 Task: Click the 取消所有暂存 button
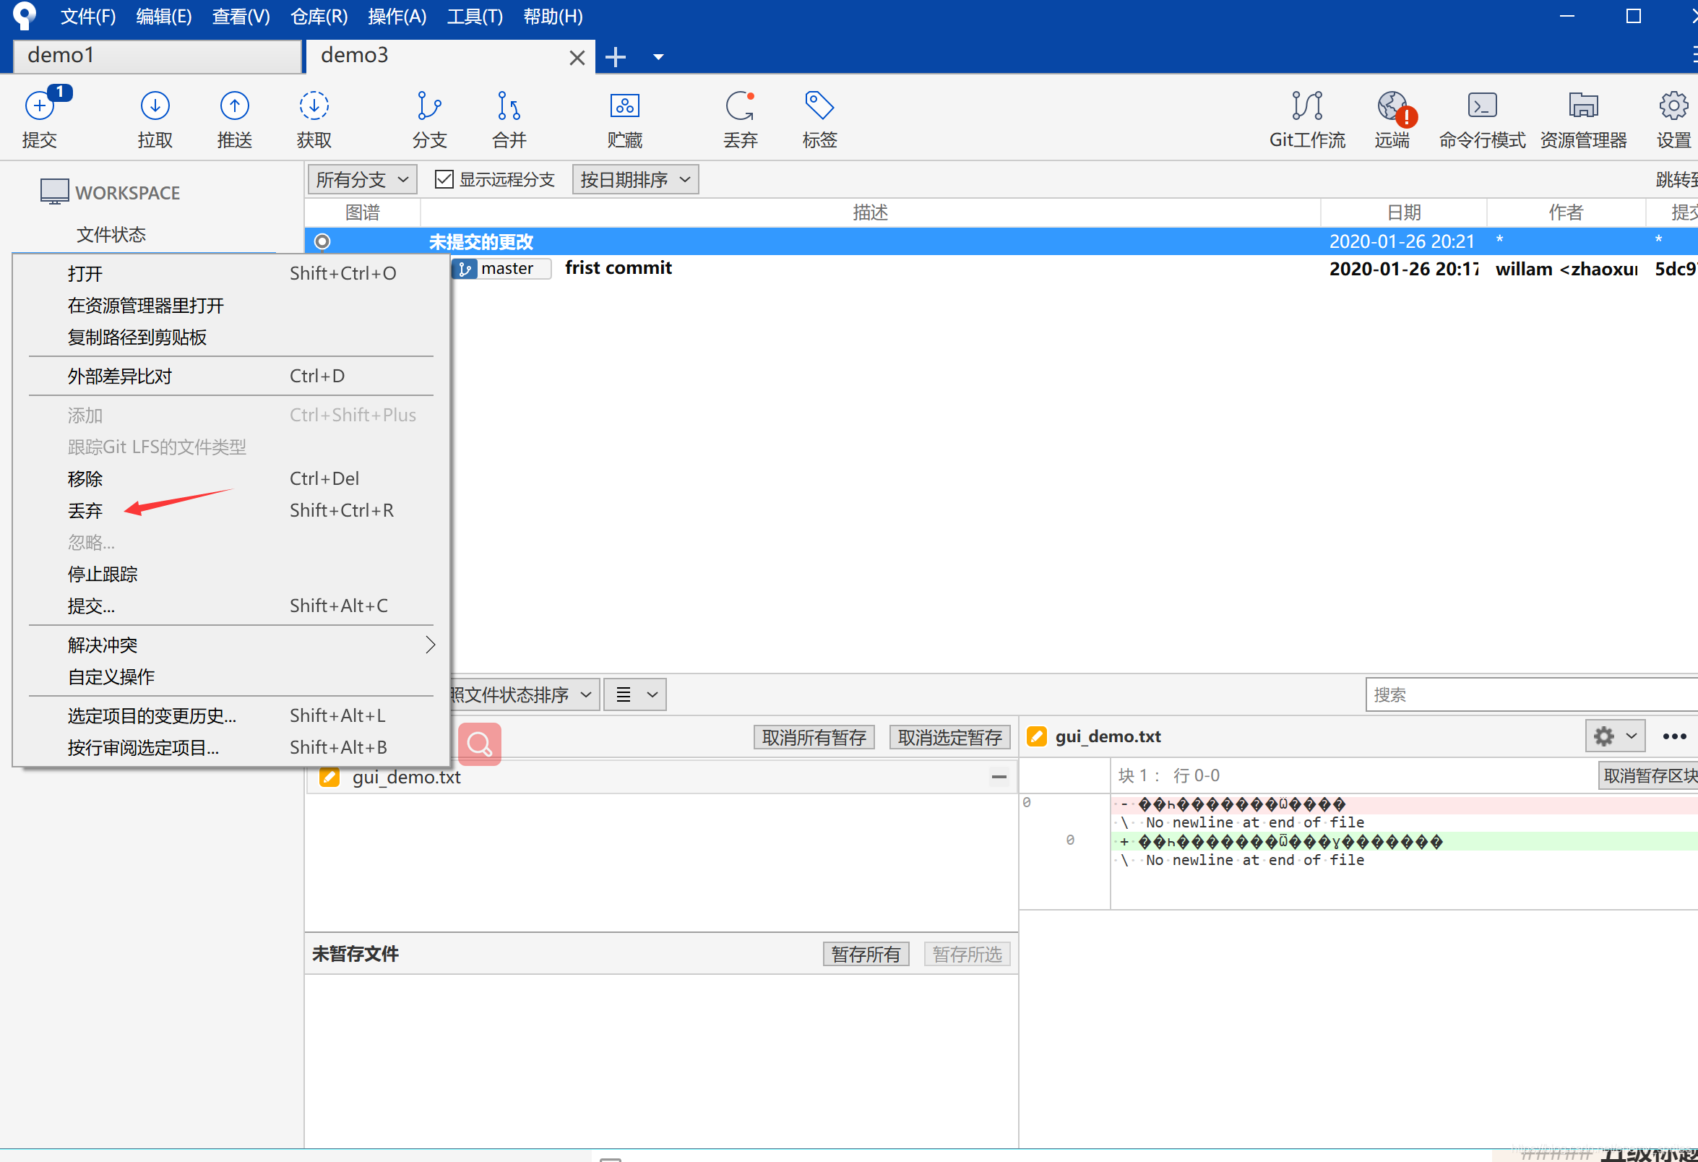point(813,736)
